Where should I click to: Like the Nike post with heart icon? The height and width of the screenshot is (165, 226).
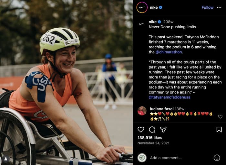click(x=141, y=129)
